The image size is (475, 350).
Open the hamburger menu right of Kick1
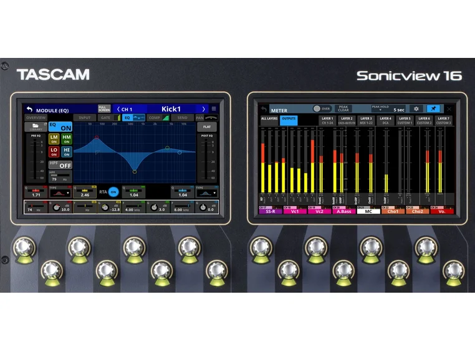click(x=214, y=109)
